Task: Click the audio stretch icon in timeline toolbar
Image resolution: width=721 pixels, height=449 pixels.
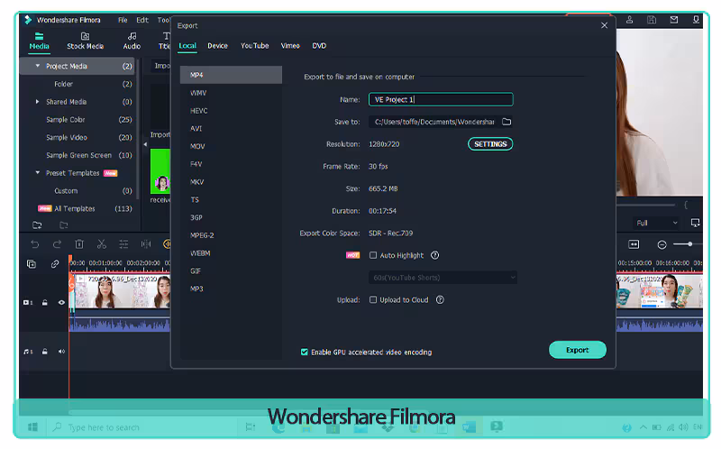Action: 146,244
